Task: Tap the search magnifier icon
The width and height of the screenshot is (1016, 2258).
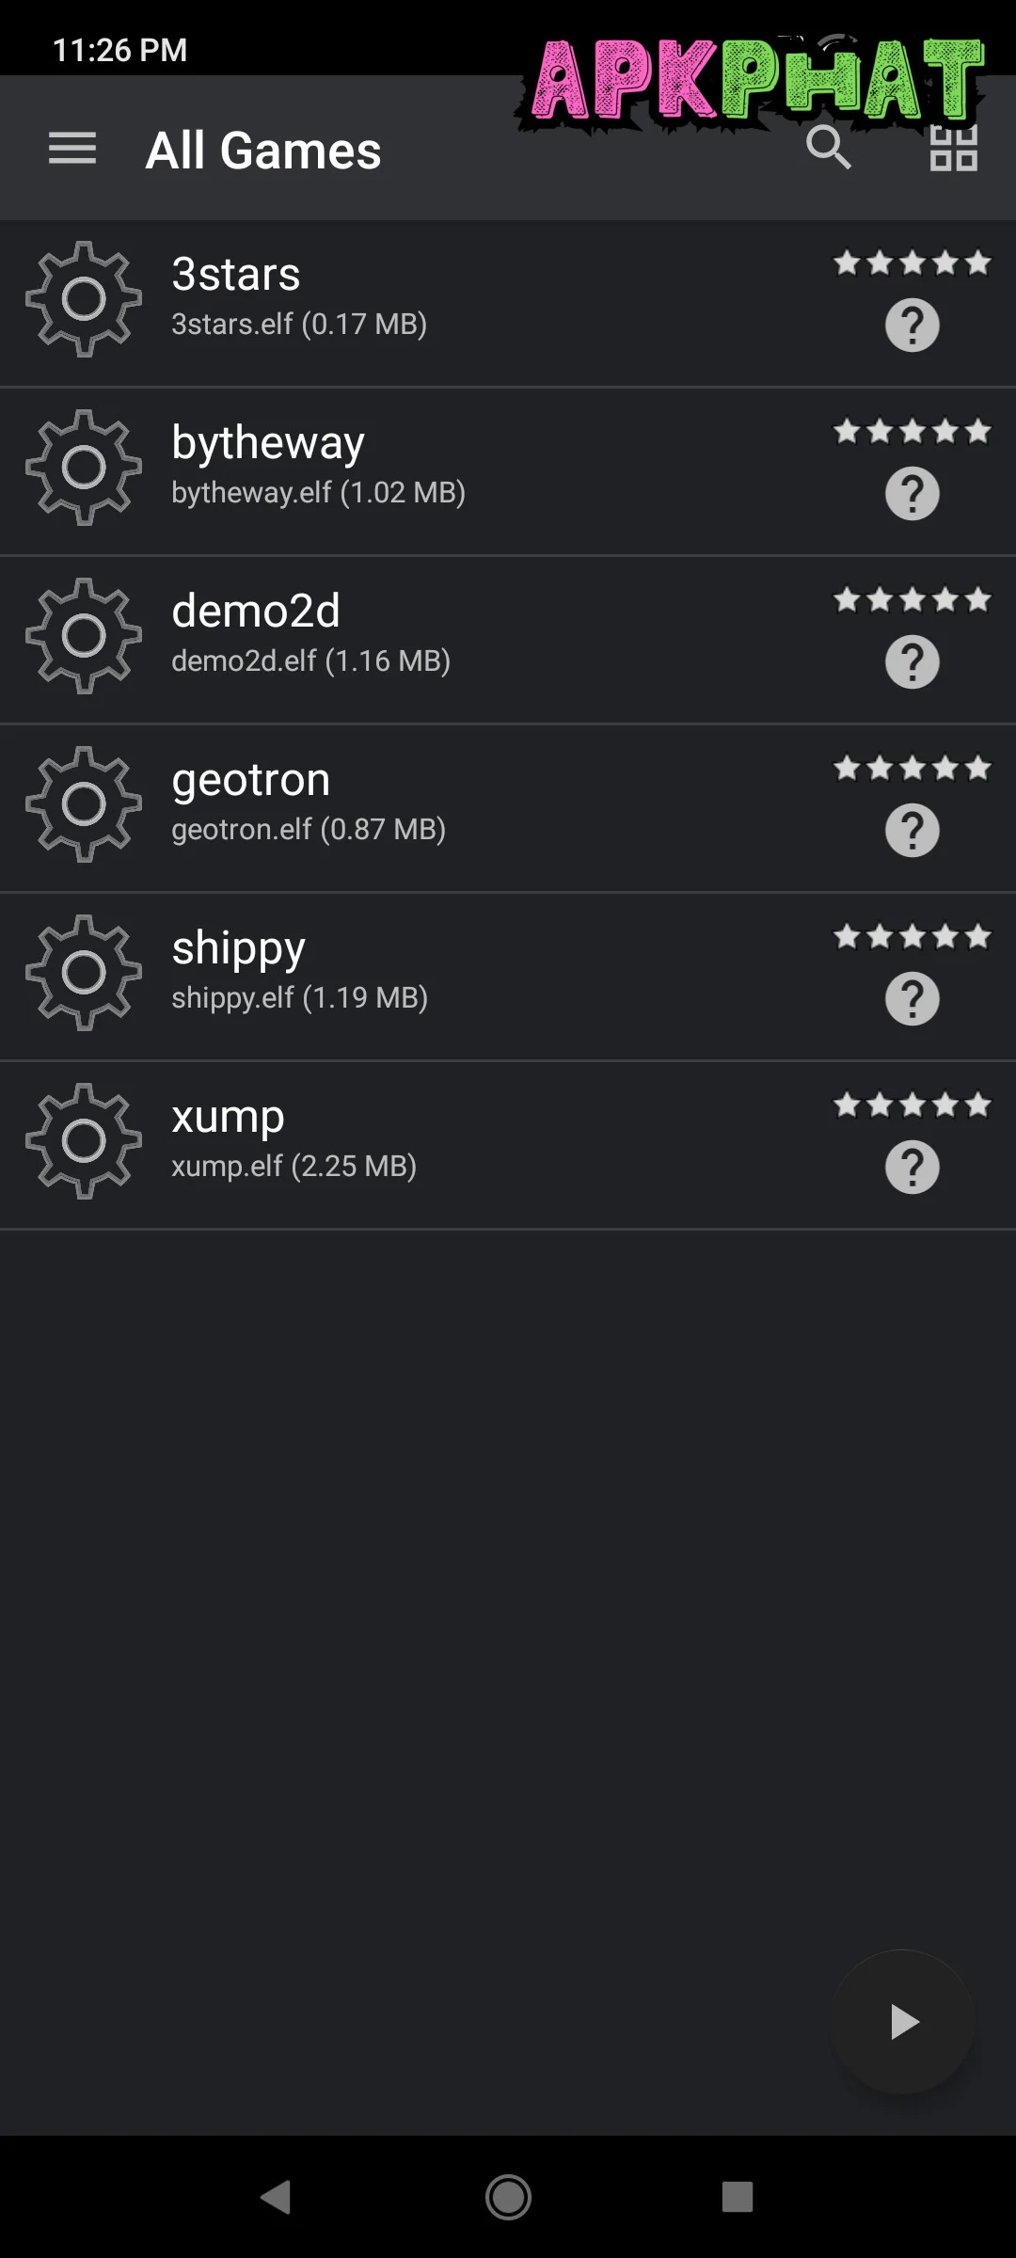Action: coord(828,148)
